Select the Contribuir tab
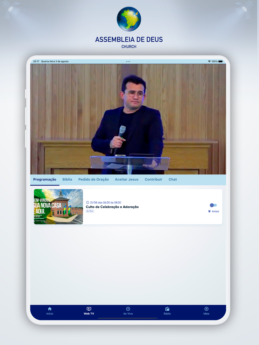Viewport: 259px width, 345px height. (x=154, y=179)
